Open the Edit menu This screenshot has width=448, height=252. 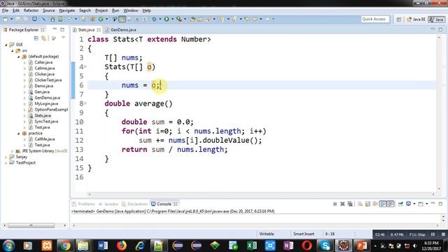point(16,10)
